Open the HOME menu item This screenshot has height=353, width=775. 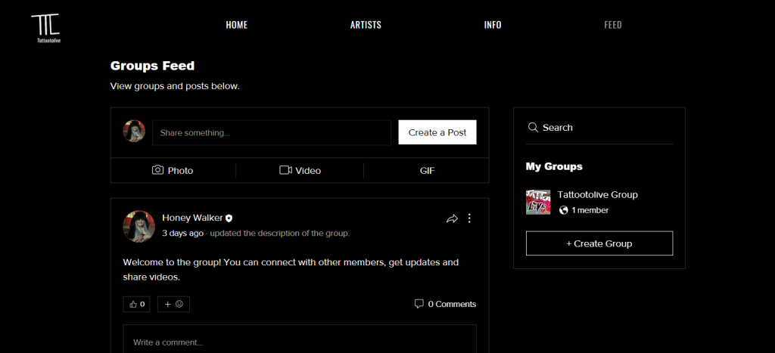point(236,25)
